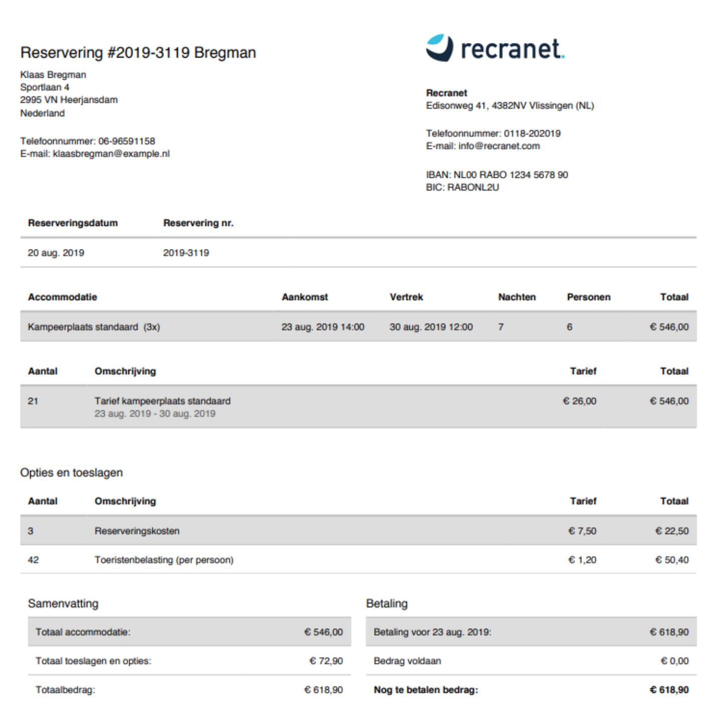Click the Reserveringsdatum column header

coord(73,223)
